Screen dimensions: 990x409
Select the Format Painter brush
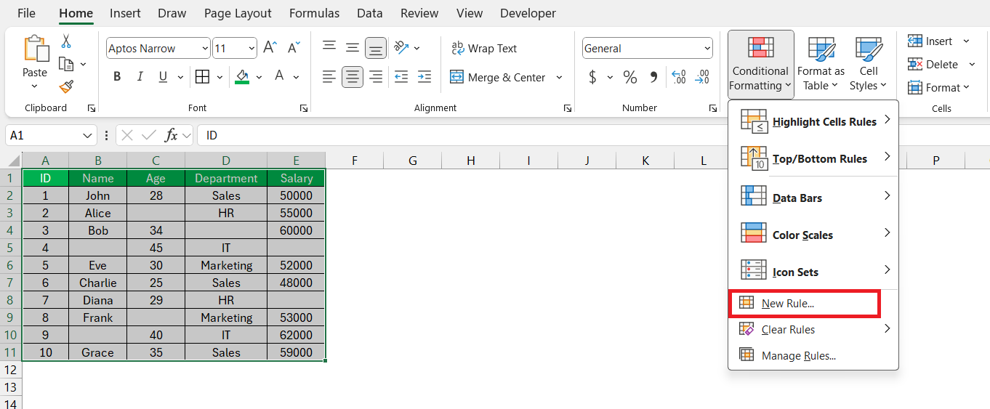click(x=66, y=86)
